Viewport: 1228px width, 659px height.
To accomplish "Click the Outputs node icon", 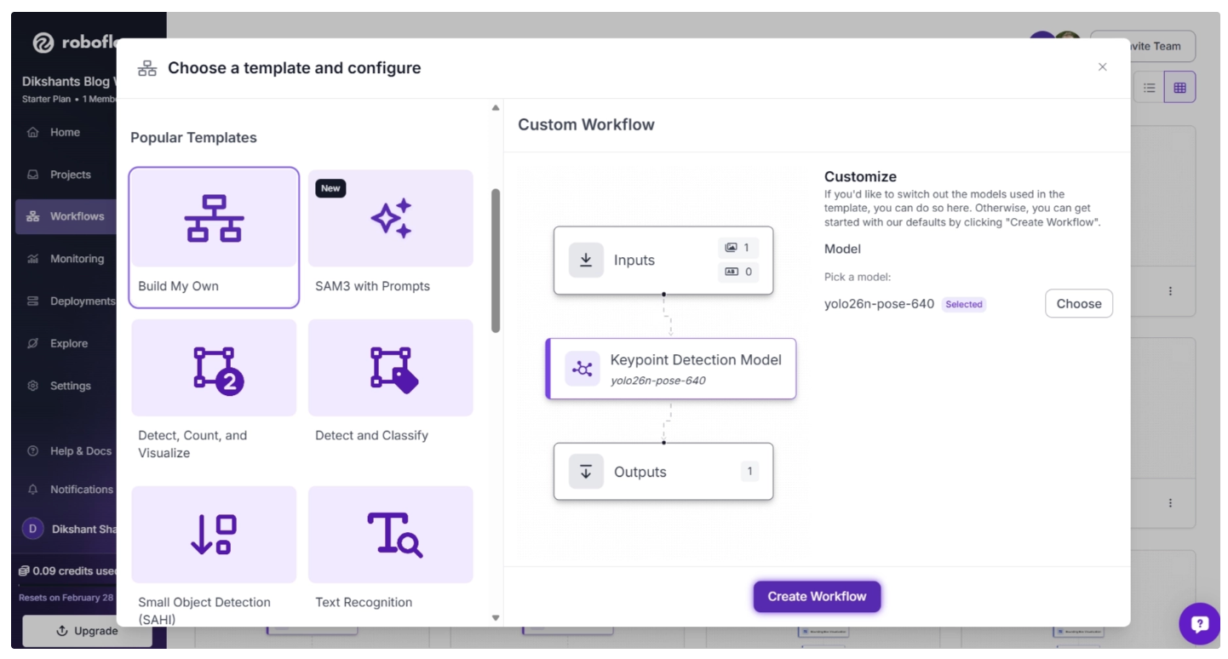I will [x=586, y=472].
